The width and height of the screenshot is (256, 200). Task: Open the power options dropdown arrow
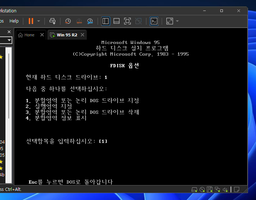tap(39, 21)
